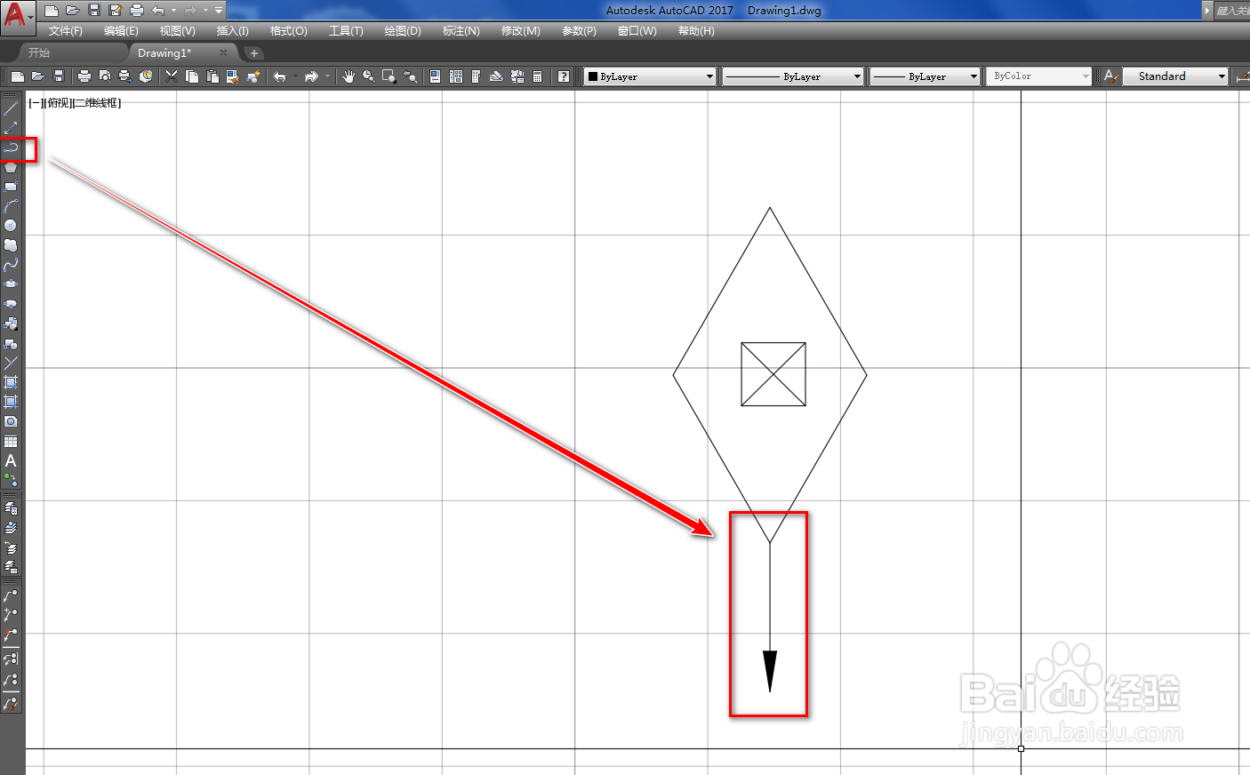Select the Multiline Text tool

[x=11, y=460]
